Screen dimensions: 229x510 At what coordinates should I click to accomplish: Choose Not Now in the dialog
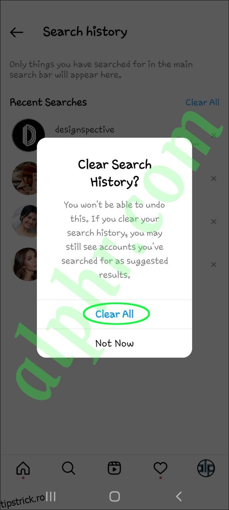click(114, 343)
